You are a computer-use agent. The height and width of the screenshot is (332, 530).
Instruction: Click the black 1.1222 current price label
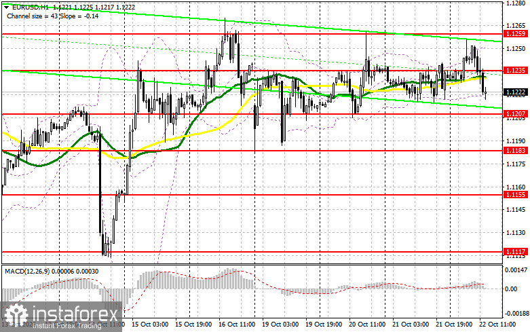tap(516, 92)
